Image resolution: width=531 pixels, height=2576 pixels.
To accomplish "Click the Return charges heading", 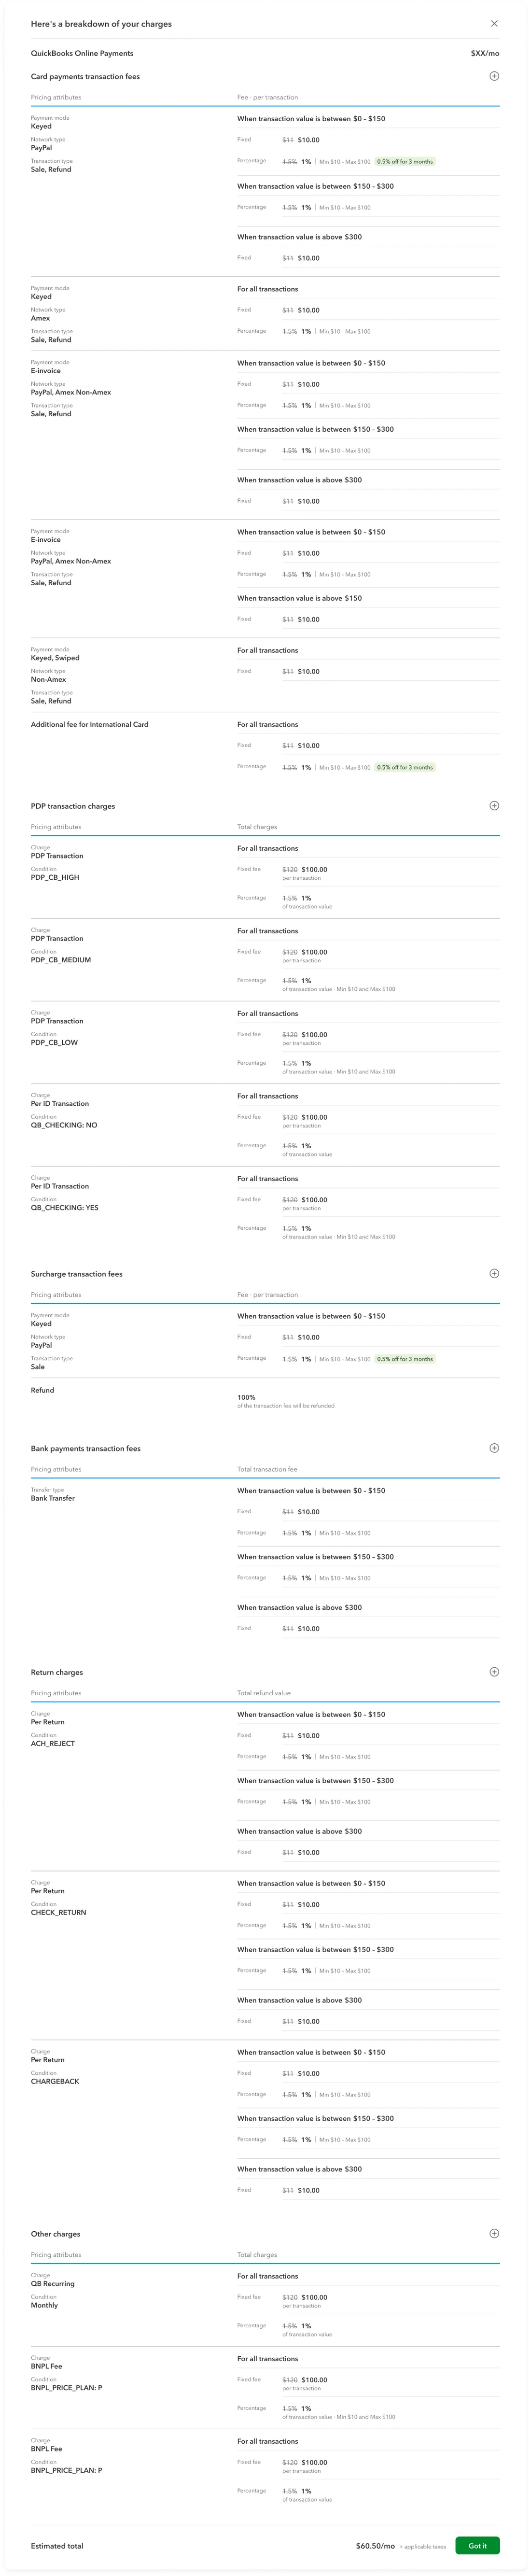I will click(x=57, y=1672).
